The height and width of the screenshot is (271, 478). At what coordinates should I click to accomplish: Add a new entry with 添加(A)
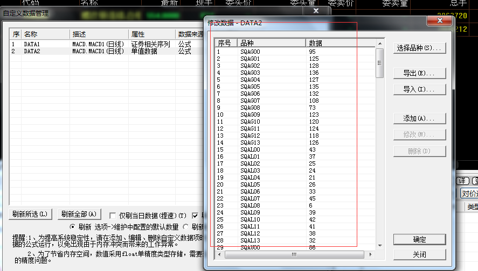pos(419,119)
